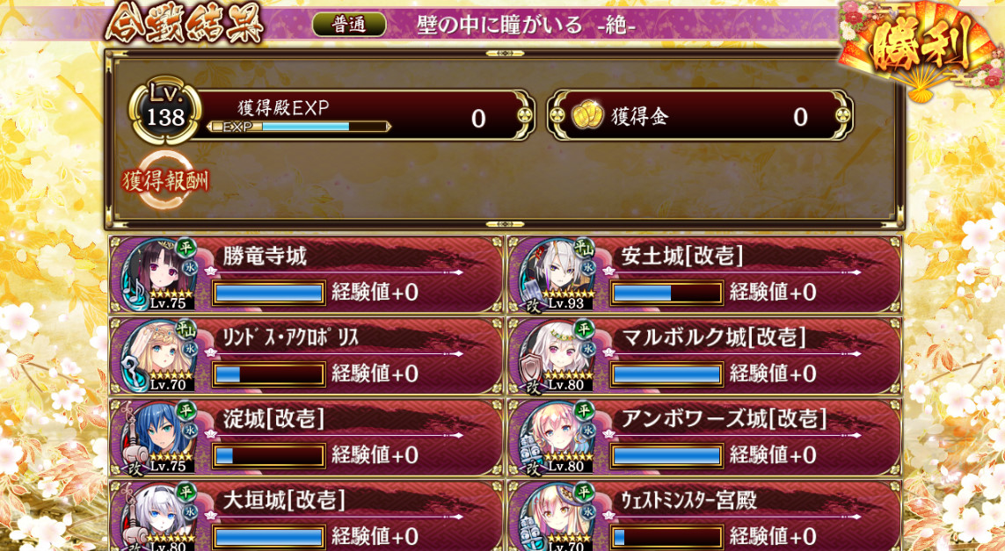
Task: Click the 普通 difficulty label
Action: pyautogui.click(x=349, y=25)
